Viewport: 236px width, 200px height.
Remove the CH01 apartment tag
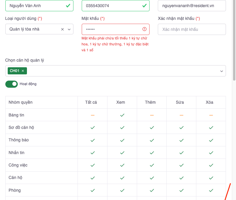click(23, 71)
